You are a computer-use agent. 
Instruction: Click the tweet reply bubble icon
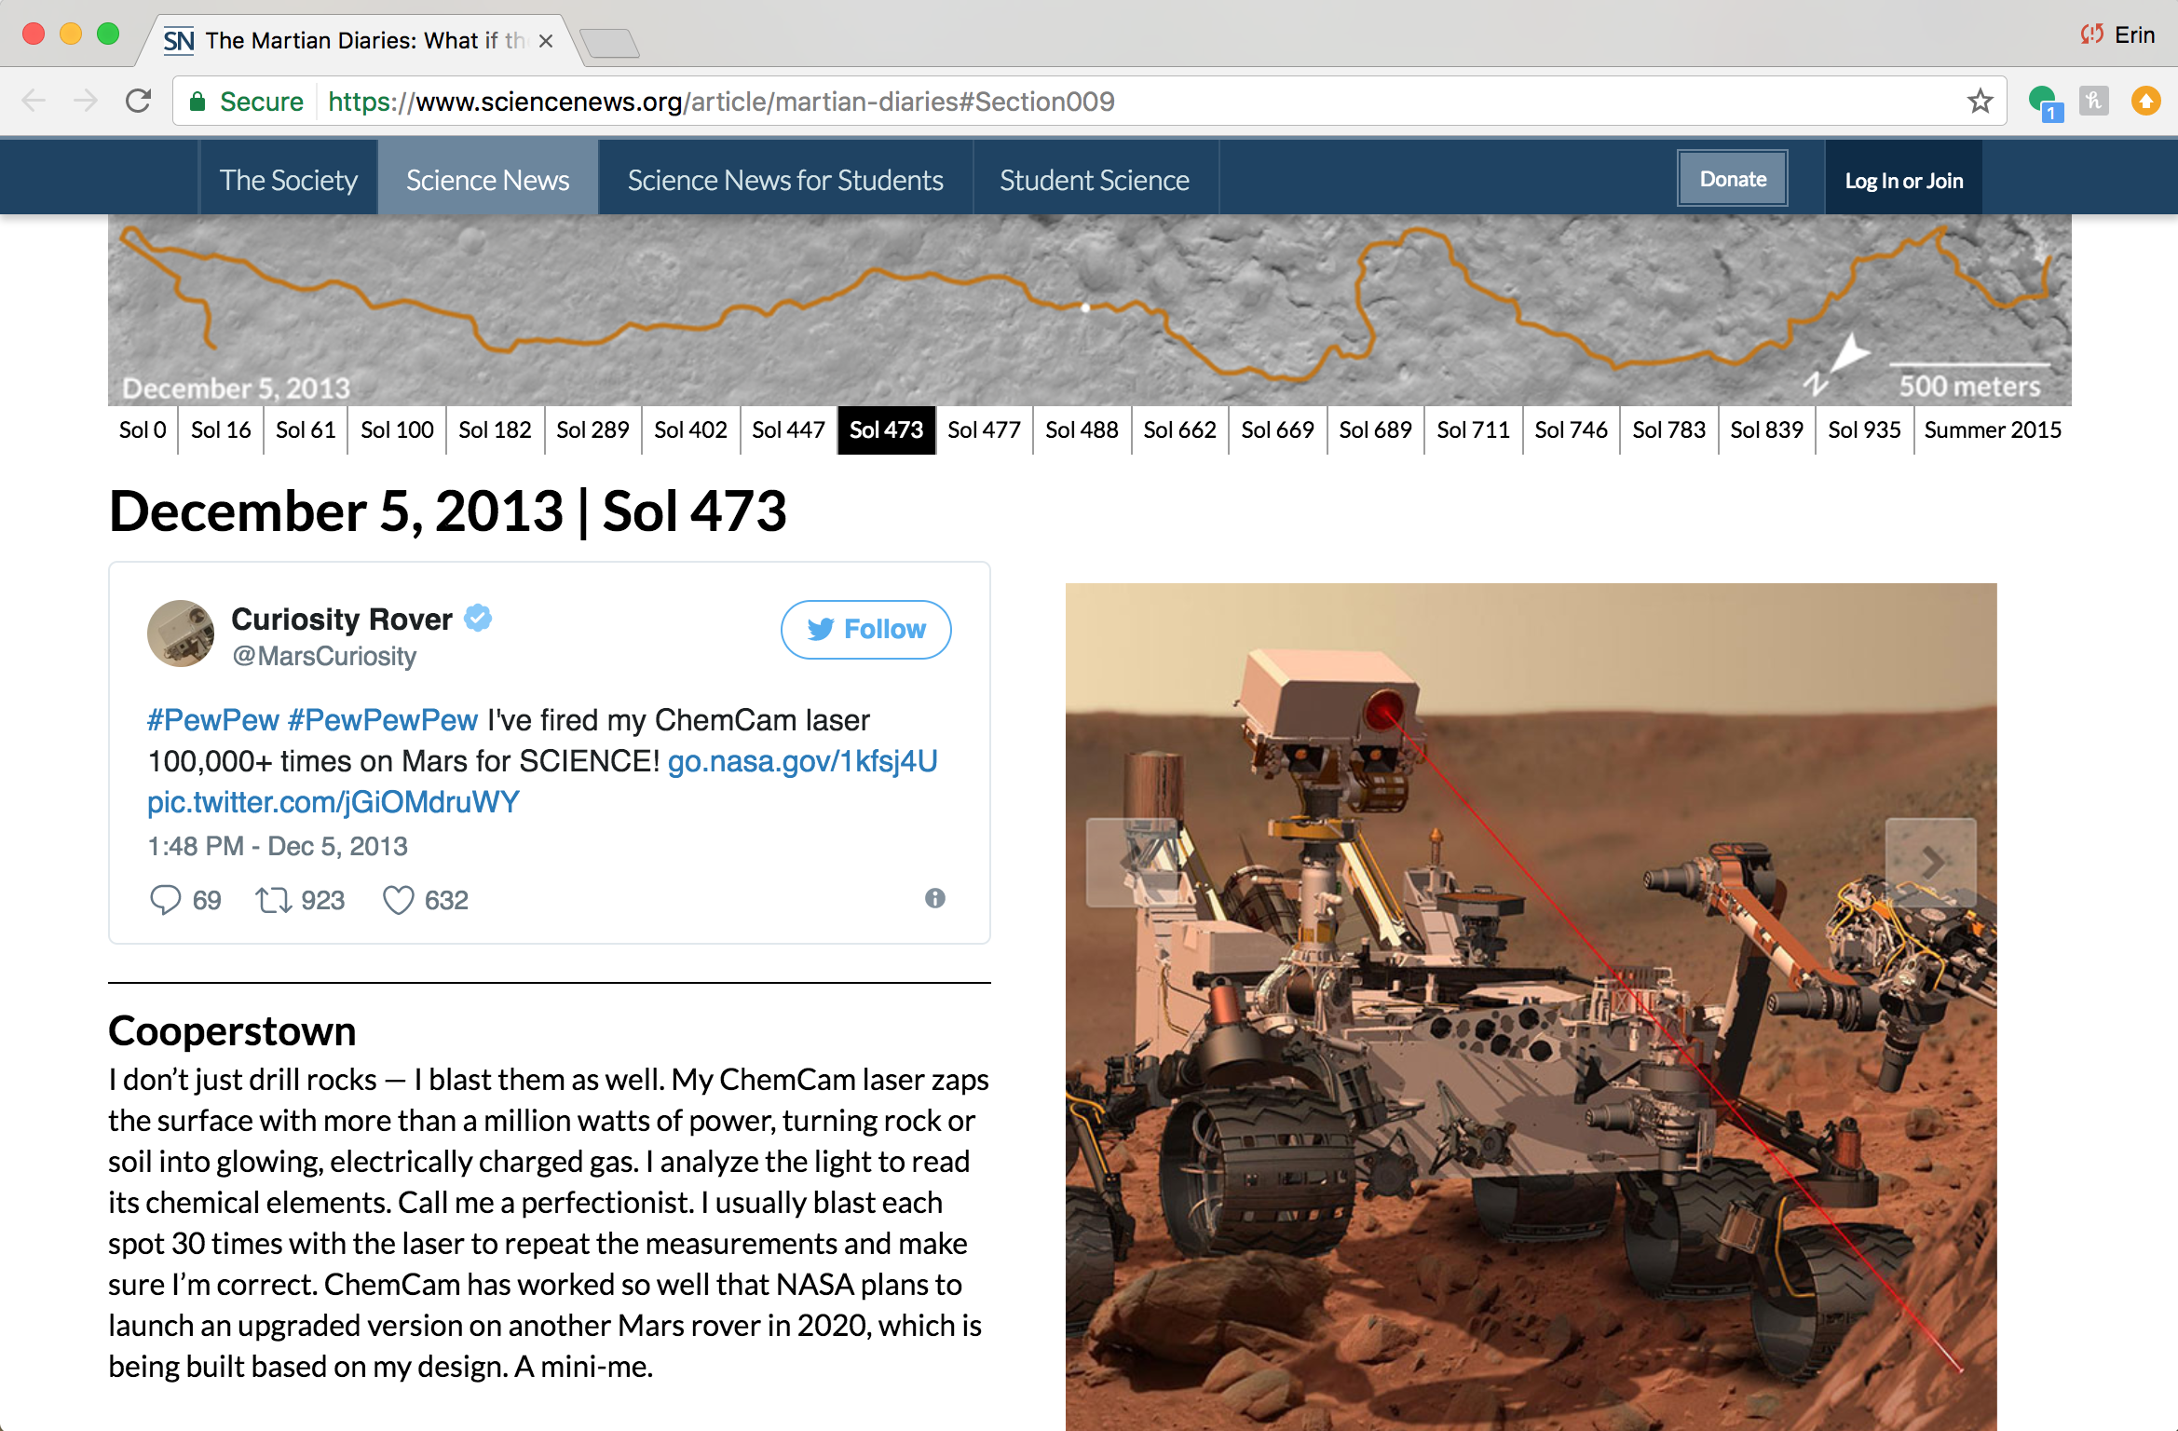[165, 900]
